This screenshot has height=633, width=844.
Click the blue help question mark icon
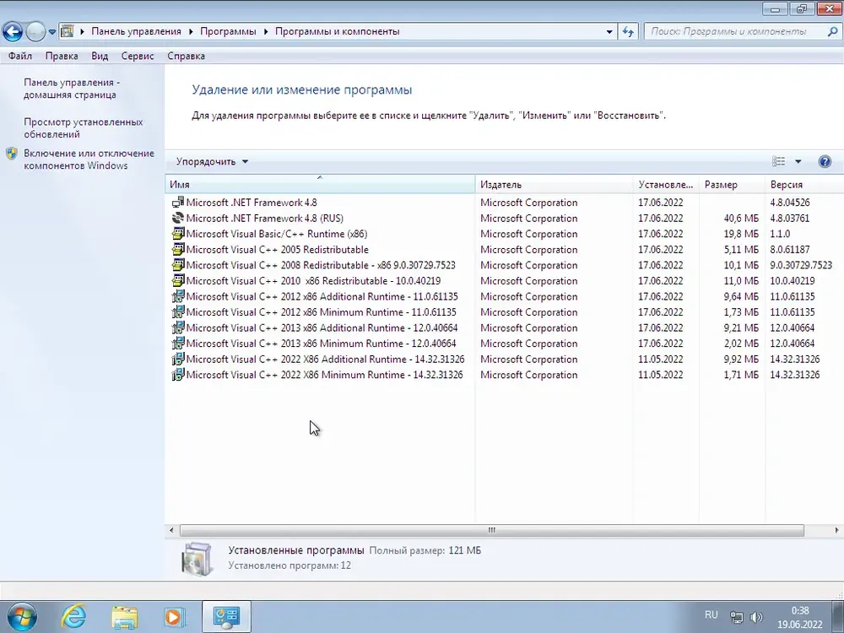(825, 161)
